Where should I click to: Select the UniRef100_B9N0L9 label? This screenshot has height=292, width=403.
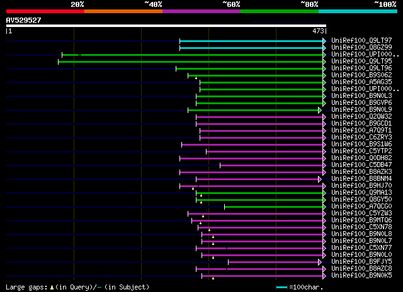coord(361,110)
